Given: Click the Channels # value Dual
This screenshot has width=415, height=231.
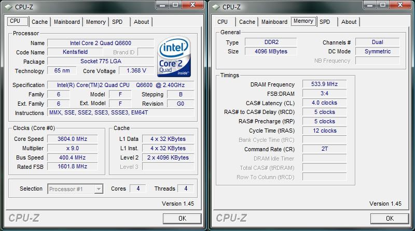Looking at the screenshot, I should [378, 42].
